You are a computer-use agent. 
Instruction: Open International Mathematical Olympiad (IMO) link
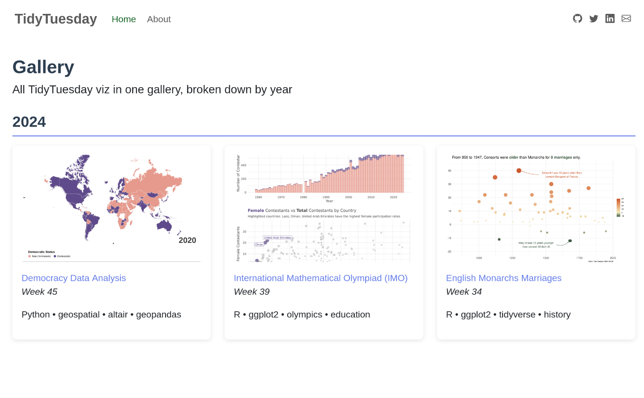[x=320, y=278]
